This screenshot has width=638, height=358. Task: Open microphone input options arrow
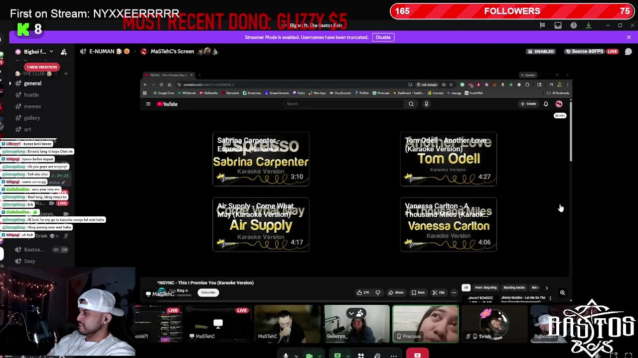(296, 356)
